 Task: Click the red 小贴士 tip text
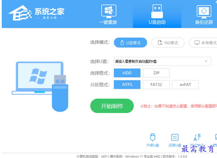pyautogui.click(x=178, y=106)
